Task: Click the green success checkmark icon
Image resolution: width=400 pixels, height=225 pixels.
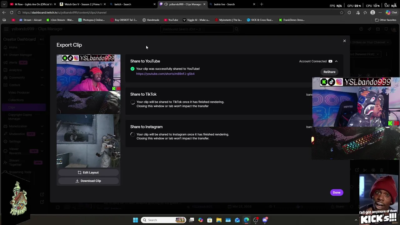Action: pyautogui.click(x=132, y=69)
